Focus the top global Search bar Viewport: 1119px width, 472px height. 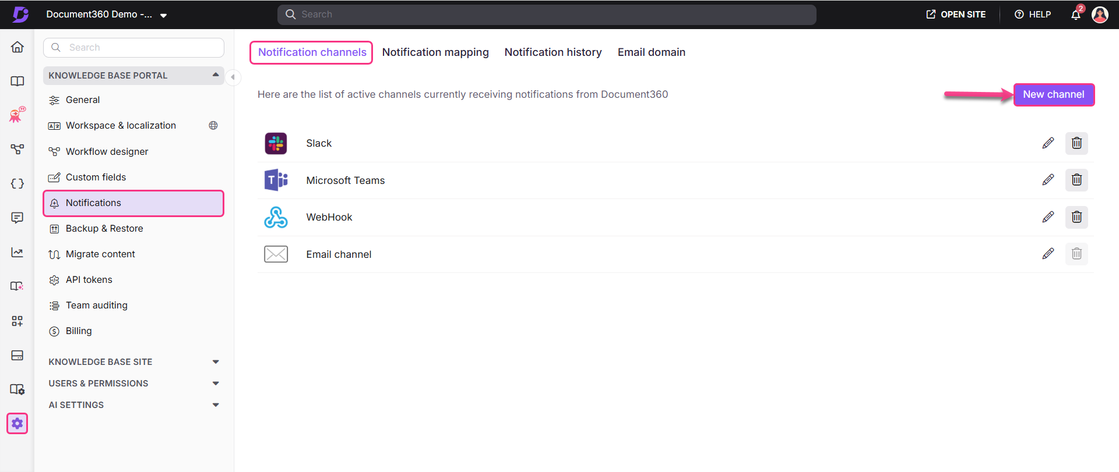pyautogui.click(x=547, y=15)
